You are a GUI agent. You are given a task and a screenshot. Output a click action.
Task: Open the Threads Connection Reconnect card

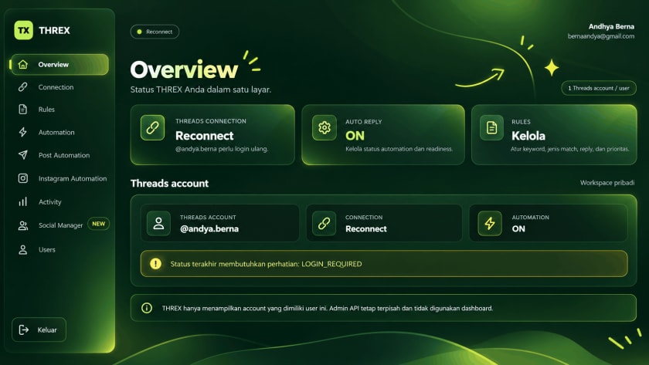(x=212, y=135)
